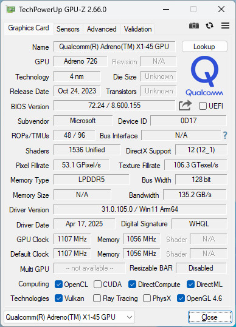Click the screenshot camera icon

coord(194,25)
